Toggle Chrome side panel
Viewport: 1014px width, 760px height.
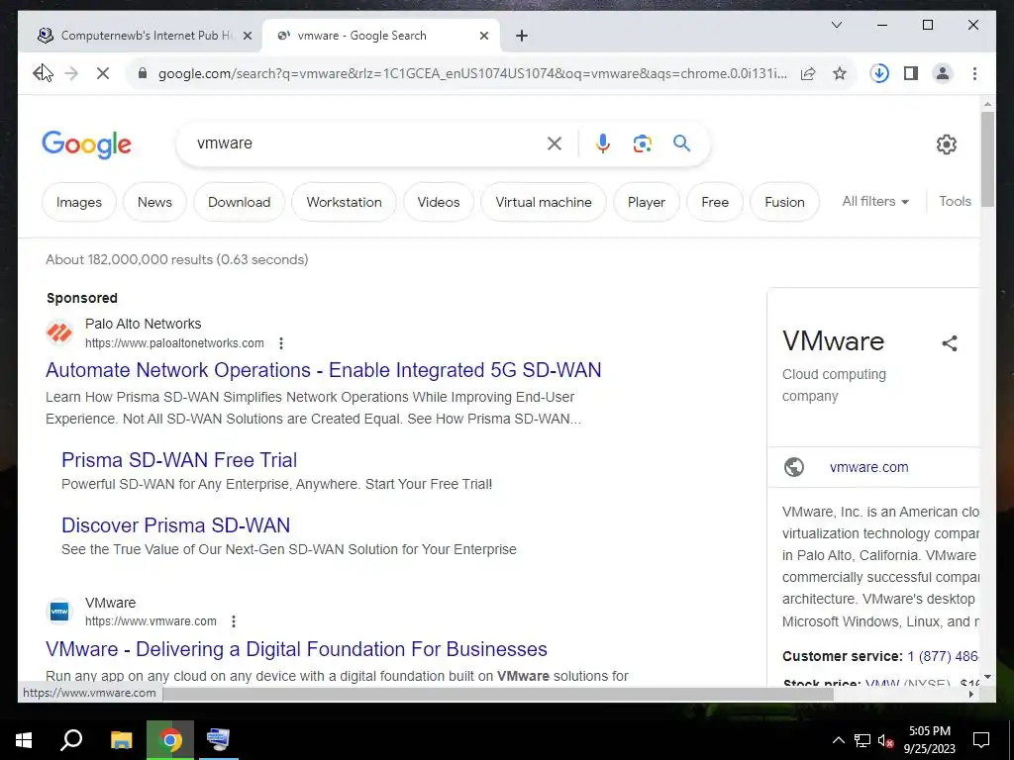(x=911, y=73)
